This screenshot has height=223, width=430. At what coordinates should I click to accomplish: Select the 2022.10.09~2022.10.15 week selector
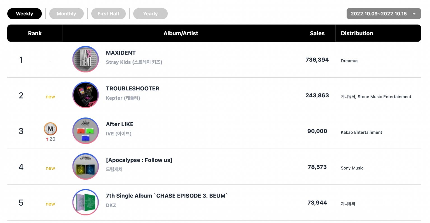click(384, 14)
